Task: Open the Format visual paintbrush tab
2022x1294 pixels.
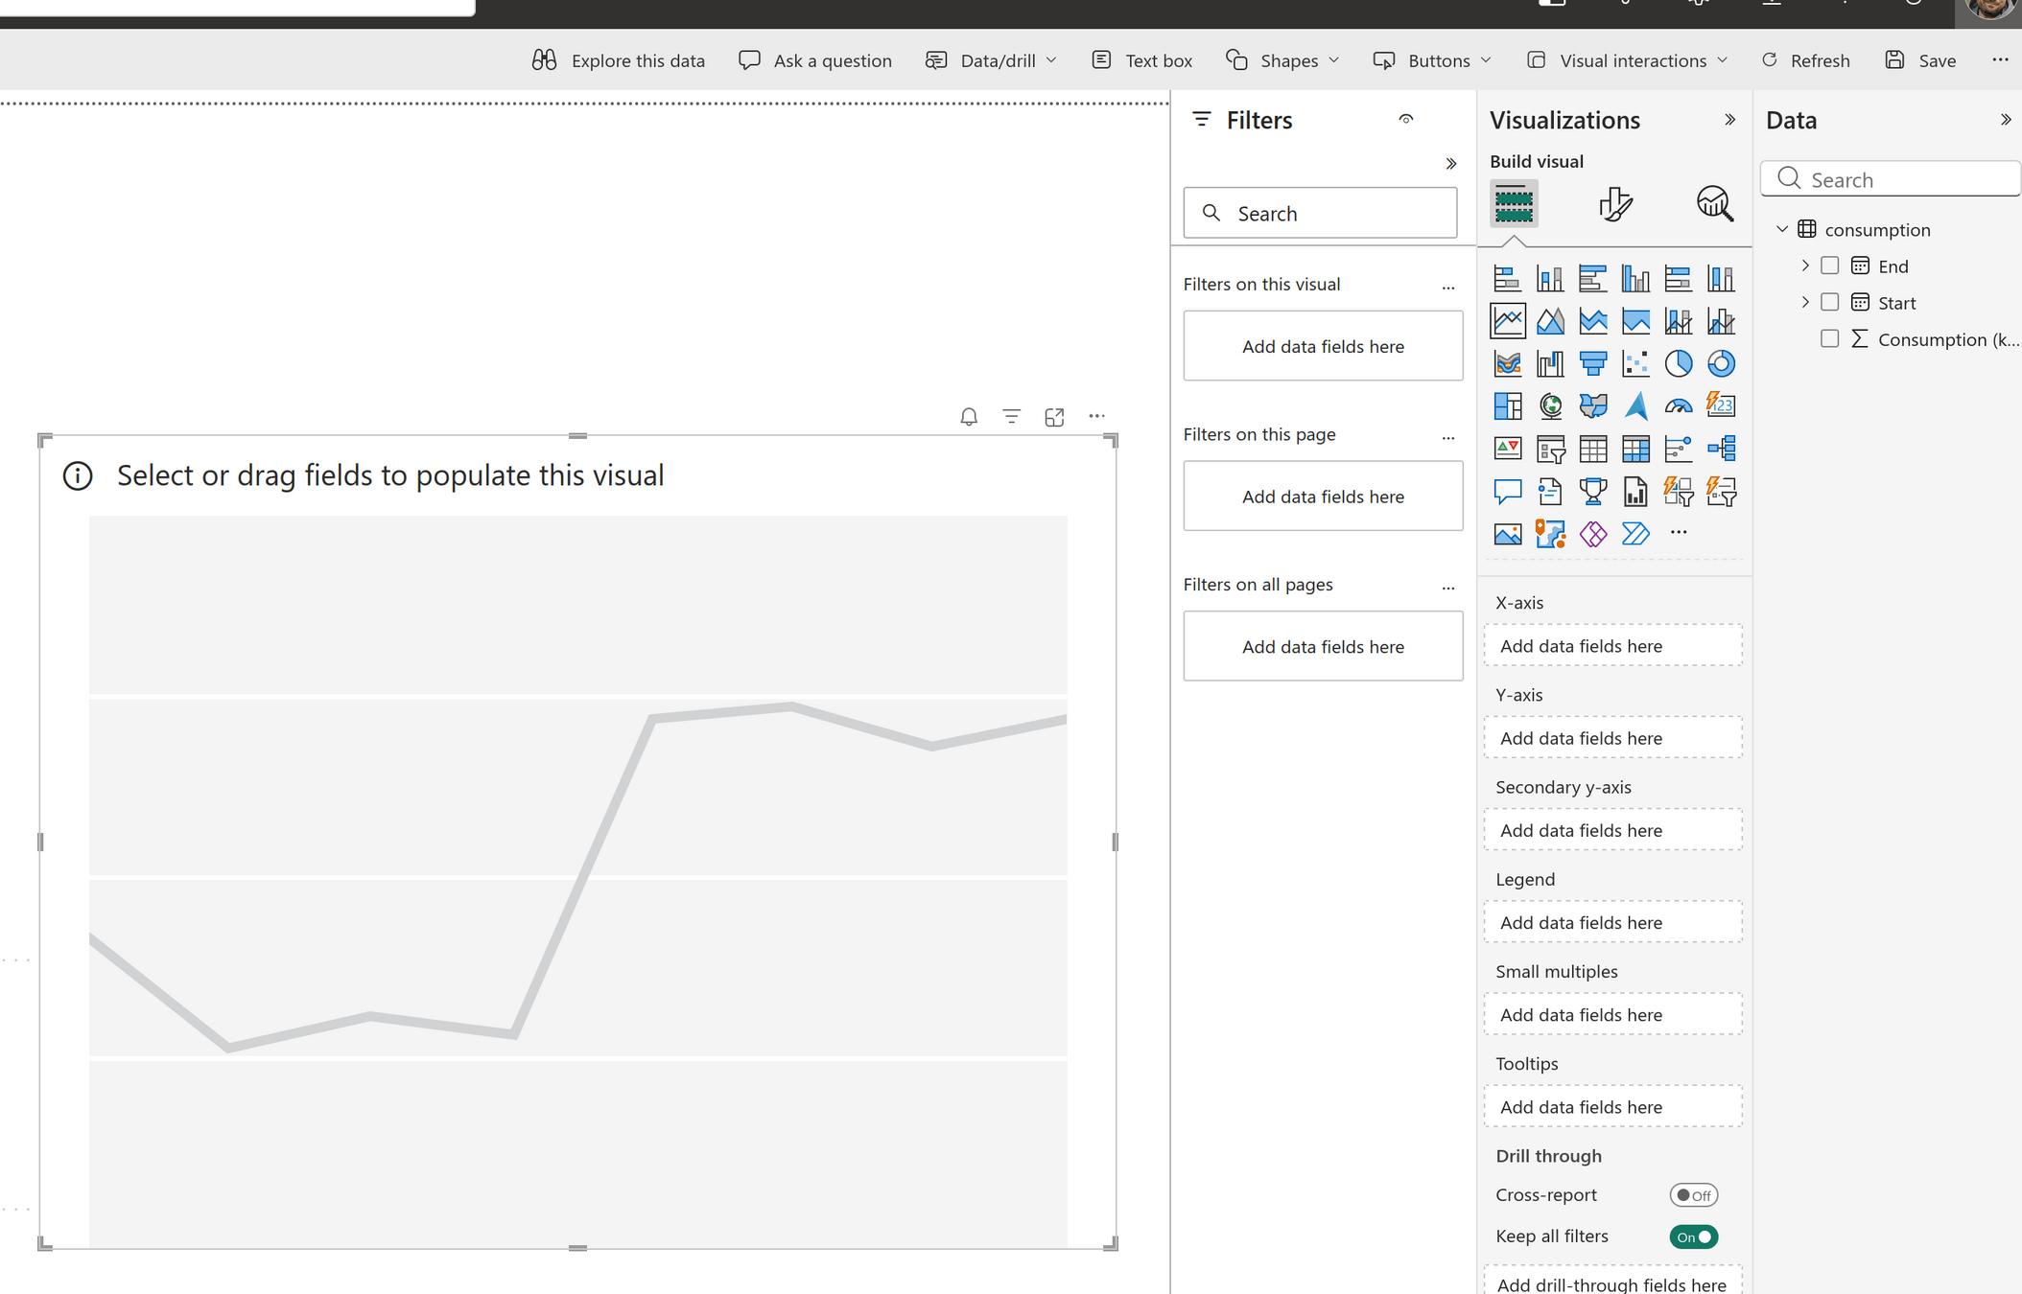Action: pos(1615,203)
